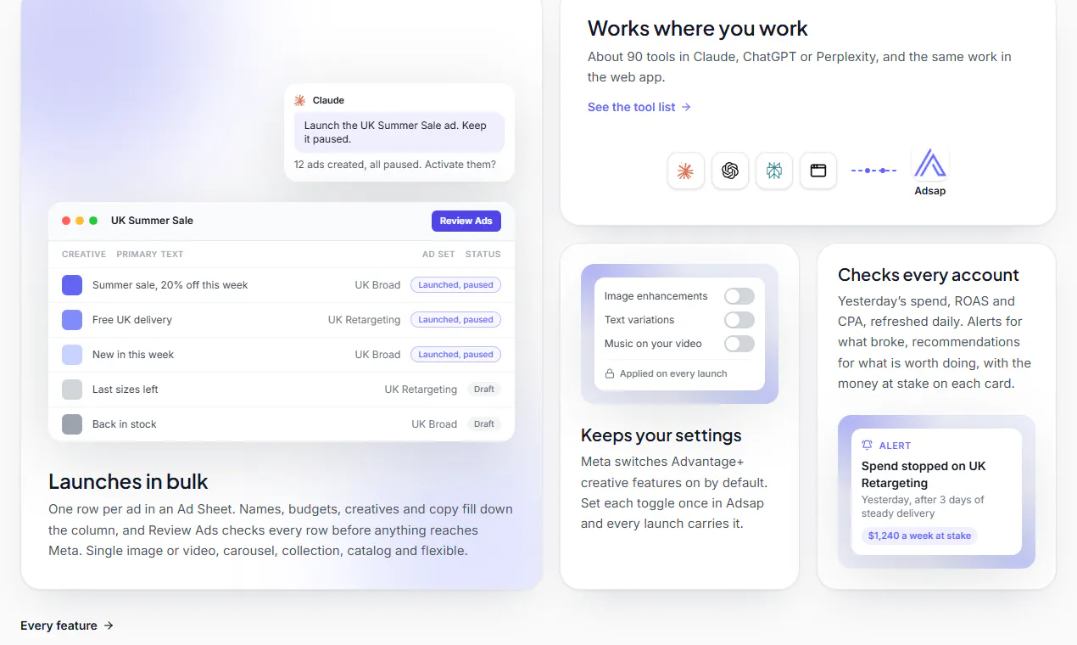This screenshot has height=645, width=1077.
Task: Click the Launched, paused badge for New in this week
Action: point(455,355)
